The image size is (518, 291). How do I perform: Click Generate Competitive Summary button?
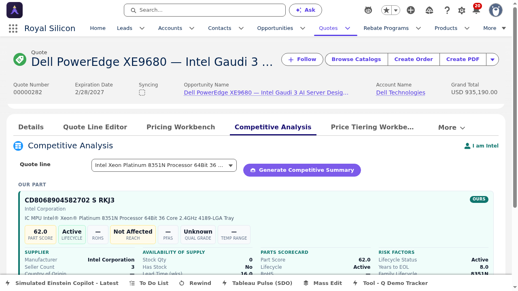(x=302, y=170)
